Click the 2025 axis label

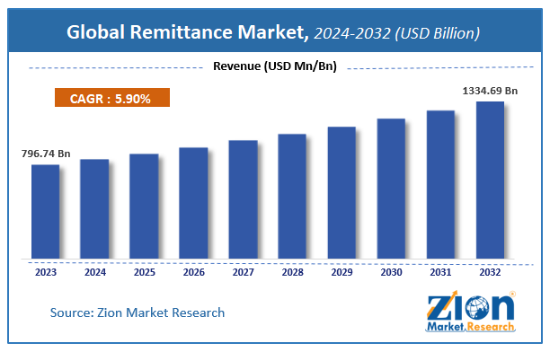coord(145,272)
